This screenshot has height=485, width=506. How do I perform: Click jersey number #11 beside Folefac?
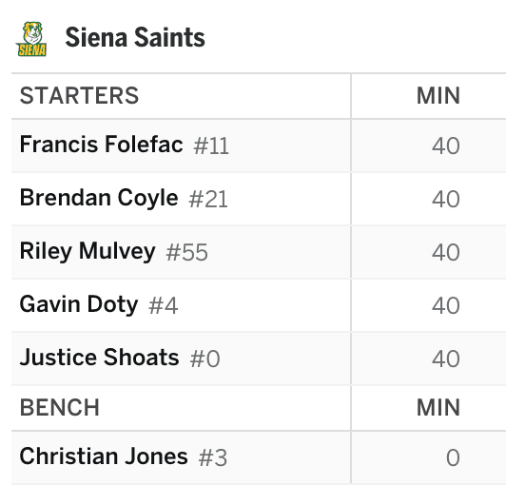click(211, 145)
